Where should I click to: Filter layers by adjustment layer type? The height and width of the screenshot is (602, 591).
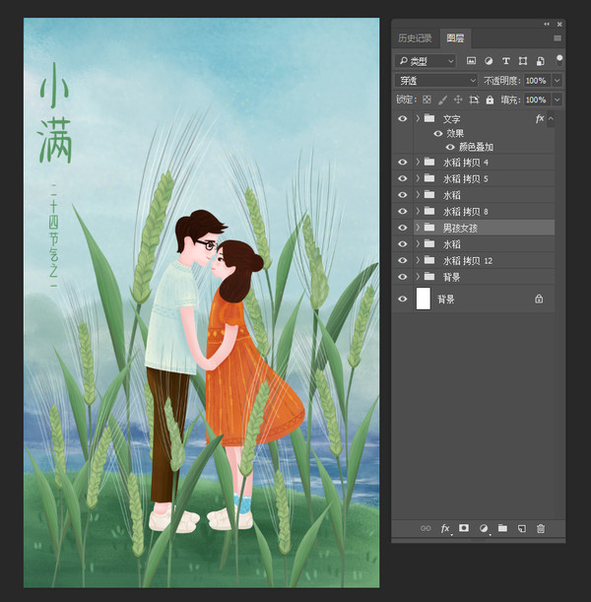pos(489,61)
